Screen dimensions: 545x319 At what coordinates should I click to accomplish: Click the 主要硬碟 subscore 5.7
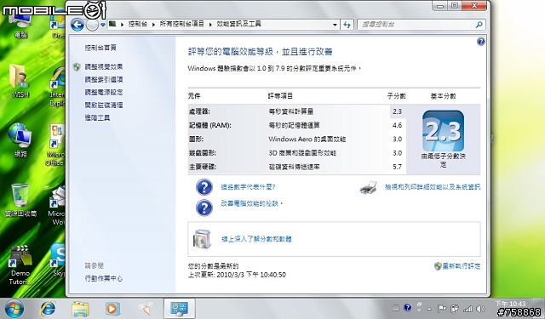(398, 167)
